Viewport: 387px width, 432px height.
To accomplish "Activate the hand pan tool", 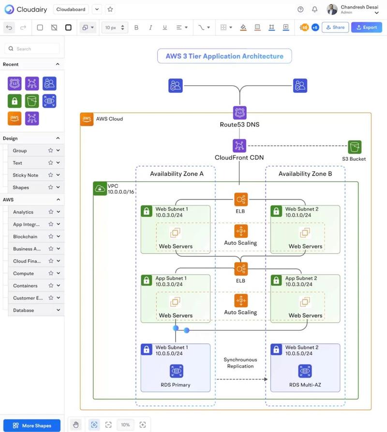I will pos(75,425).
